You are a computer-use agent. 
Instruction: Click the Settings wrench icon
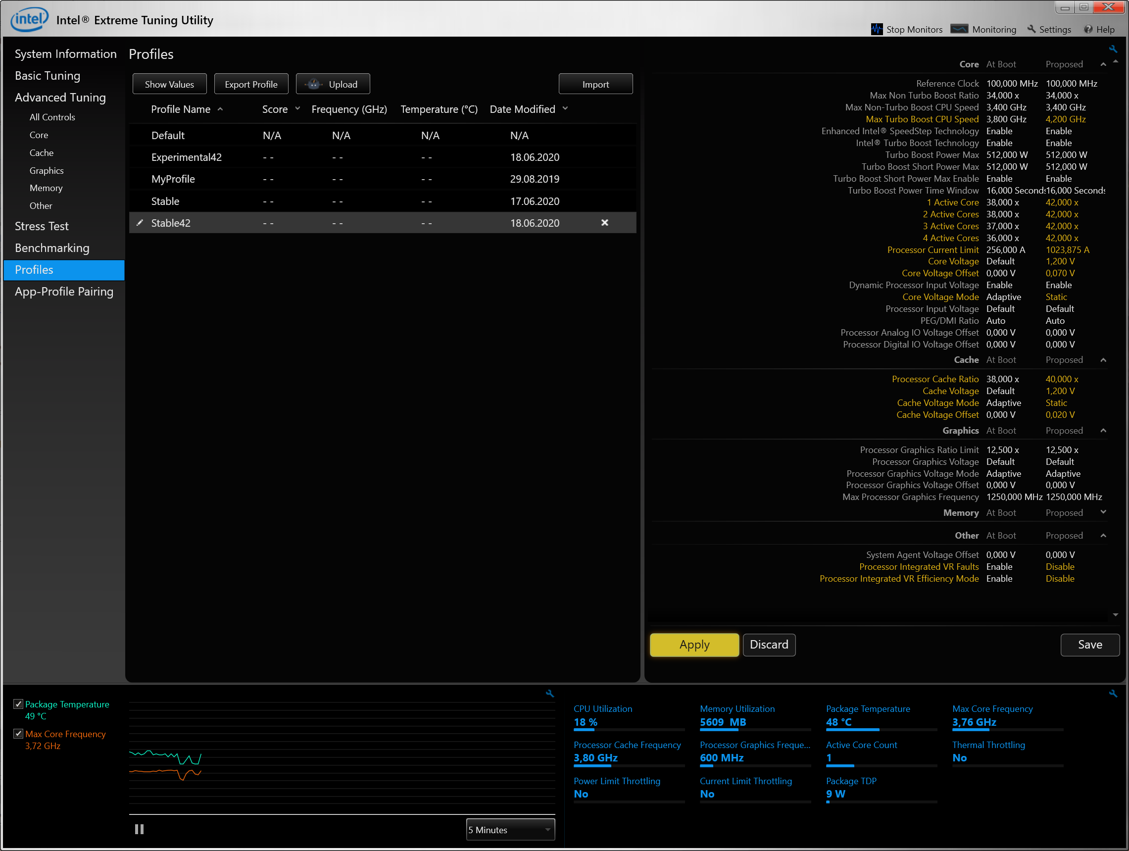1031,29
